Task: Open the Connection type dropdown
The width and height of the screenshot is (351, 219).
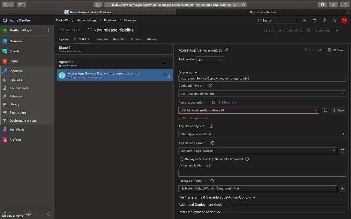Action: (262, 94)
